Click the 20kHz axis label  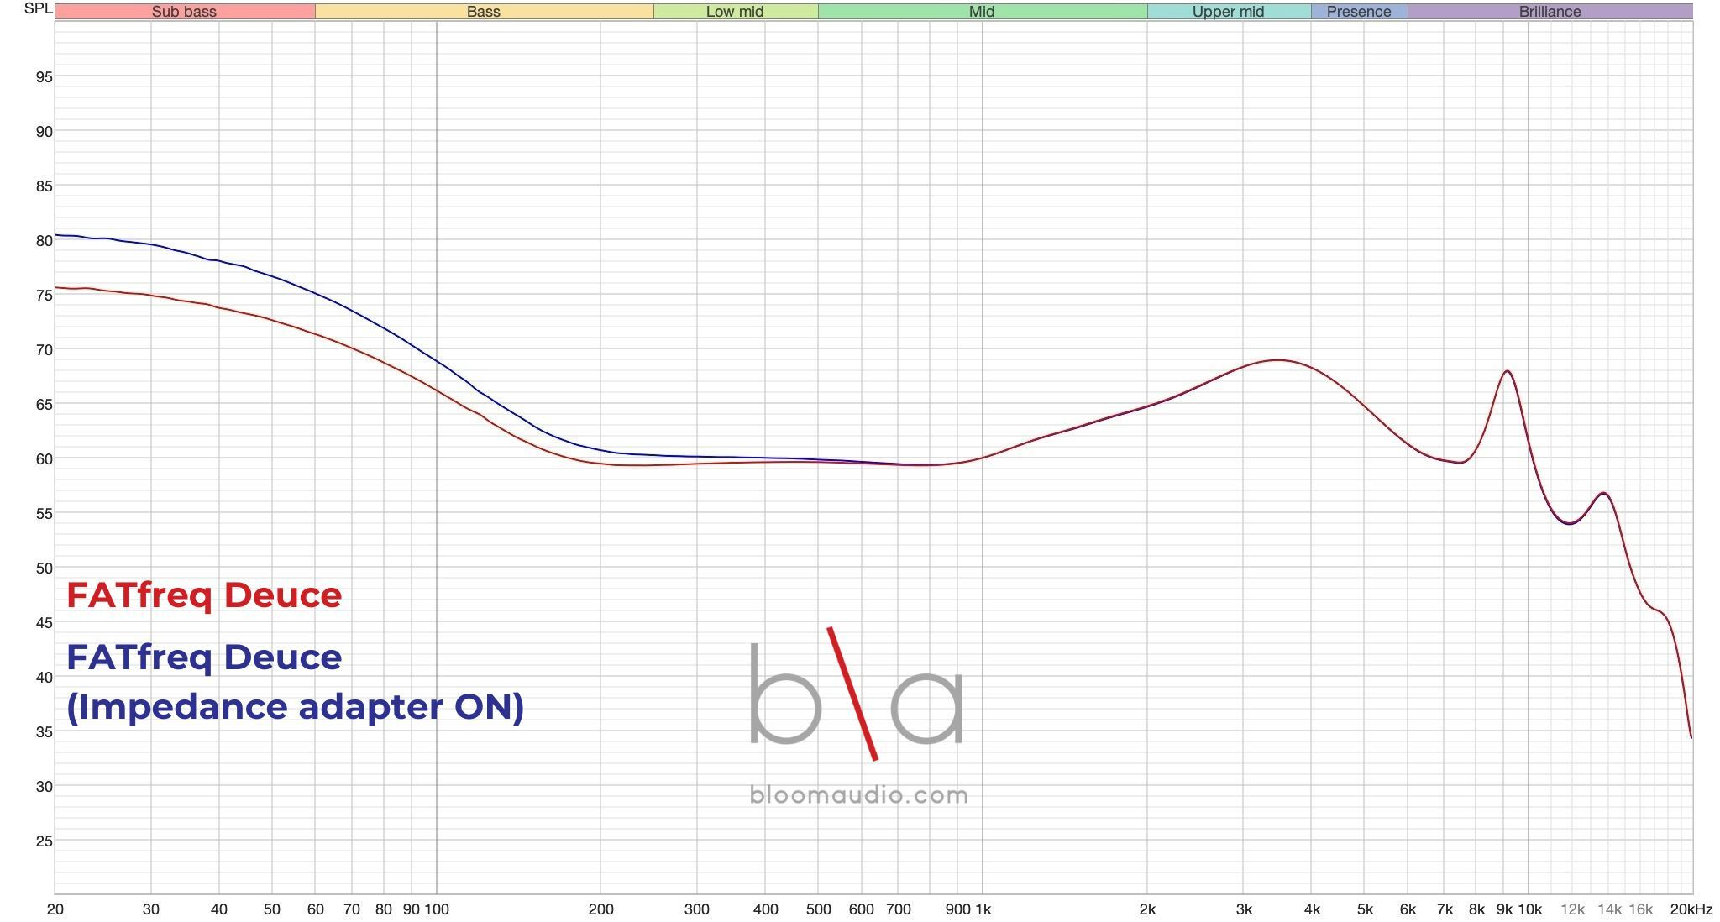(x=1691, y=909)
